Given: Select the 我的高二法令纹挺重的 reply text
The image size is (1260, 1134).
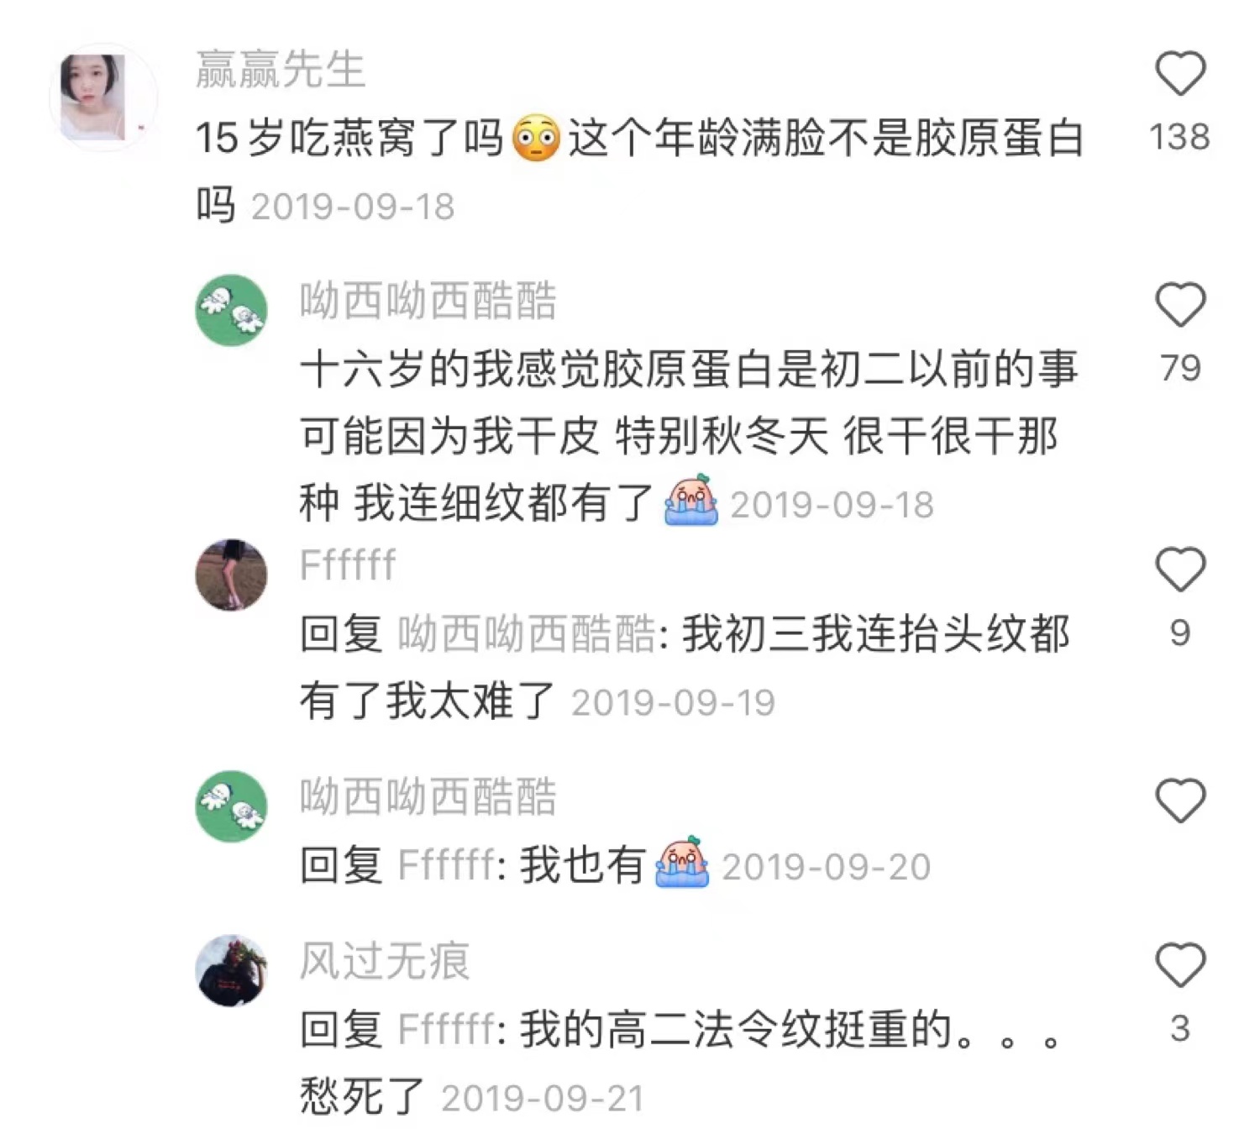Looking at the screenshot, I should [x=680, y=1063].
